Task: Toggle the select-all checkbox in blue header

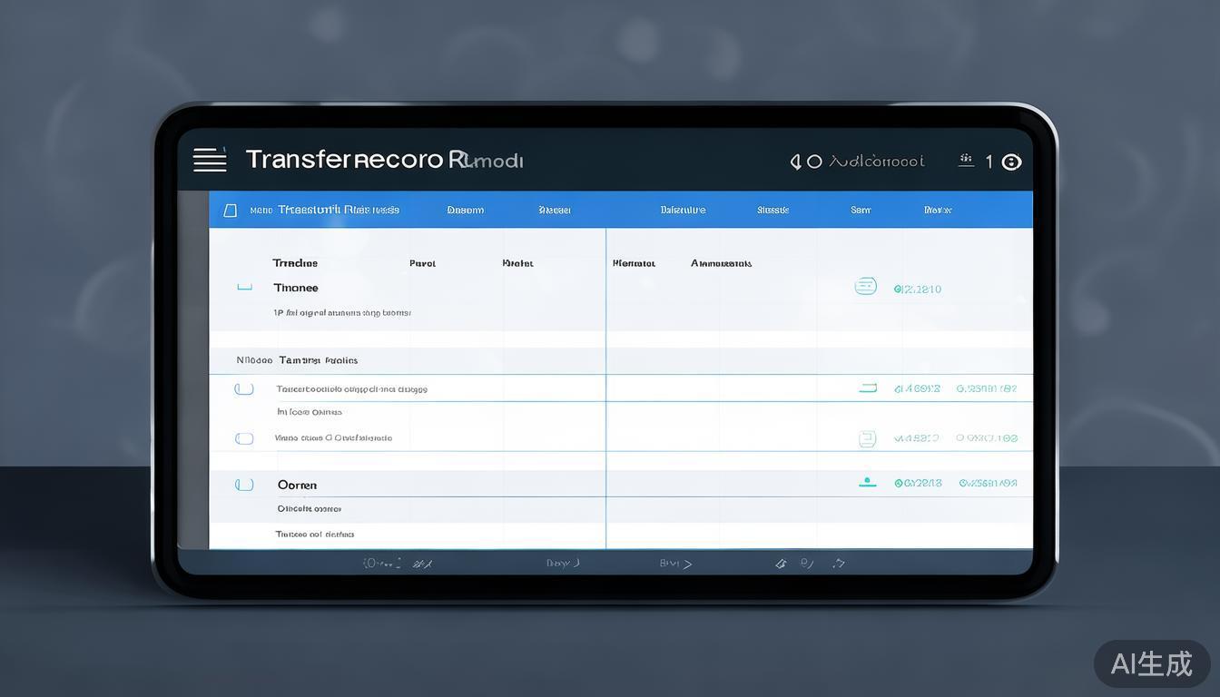Action: click(231, 211)
